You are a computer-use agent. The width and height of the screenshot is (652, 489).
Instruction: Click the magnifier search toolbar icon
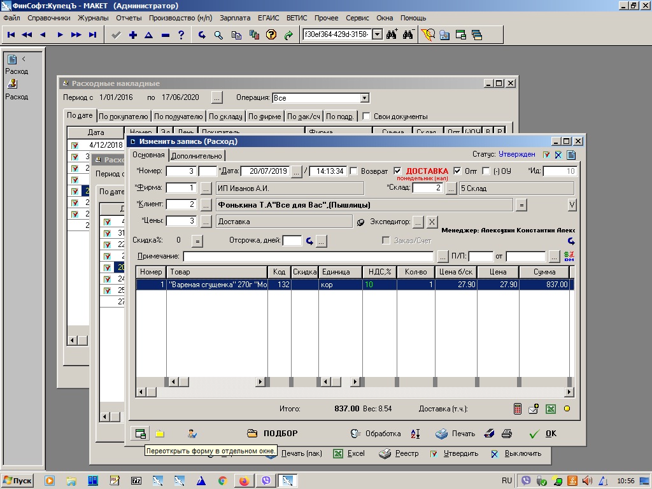(x=218, y=35)
